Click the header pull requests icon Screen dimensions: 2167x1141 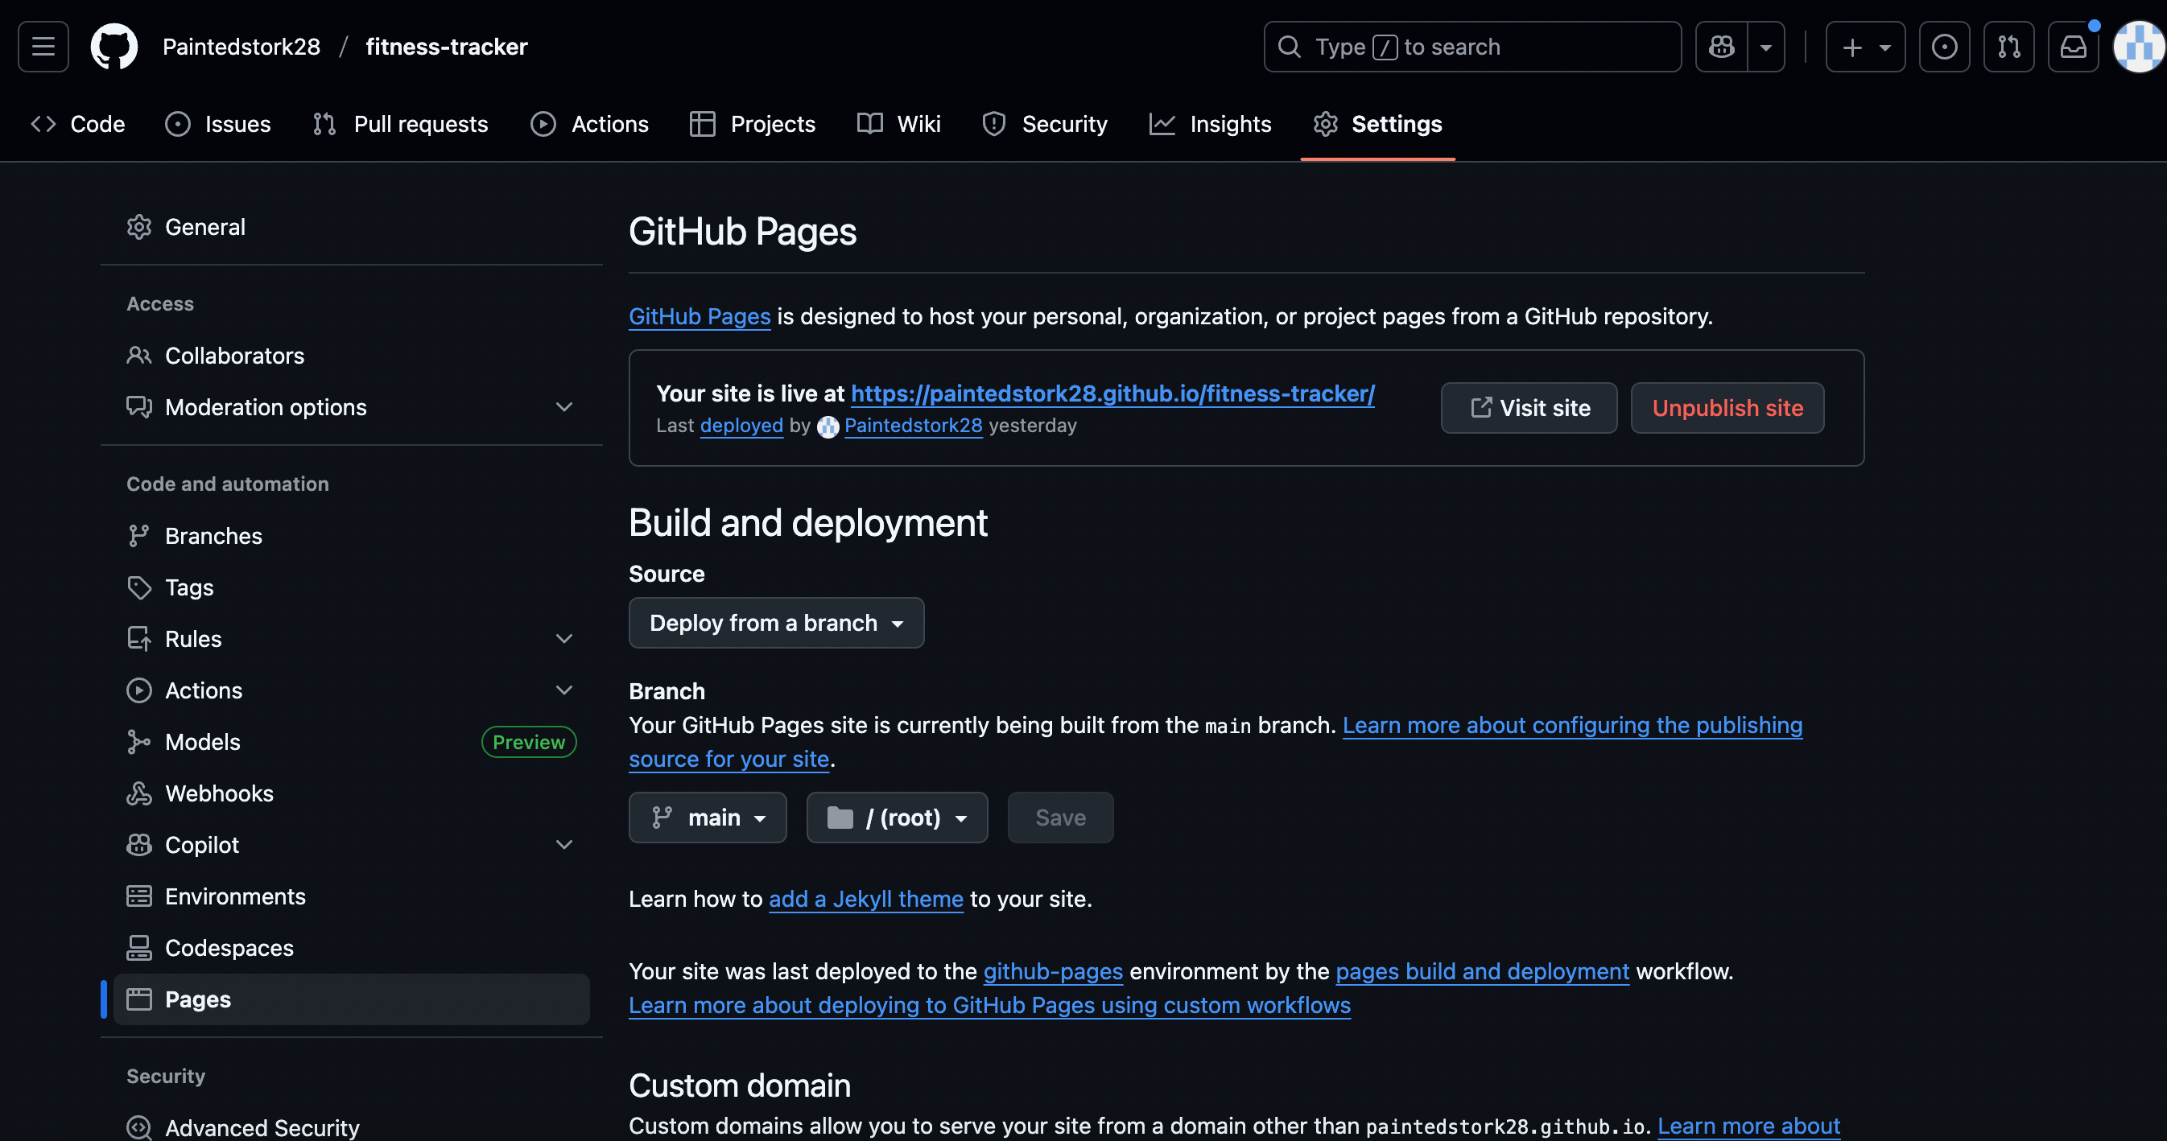(2008, 47)
